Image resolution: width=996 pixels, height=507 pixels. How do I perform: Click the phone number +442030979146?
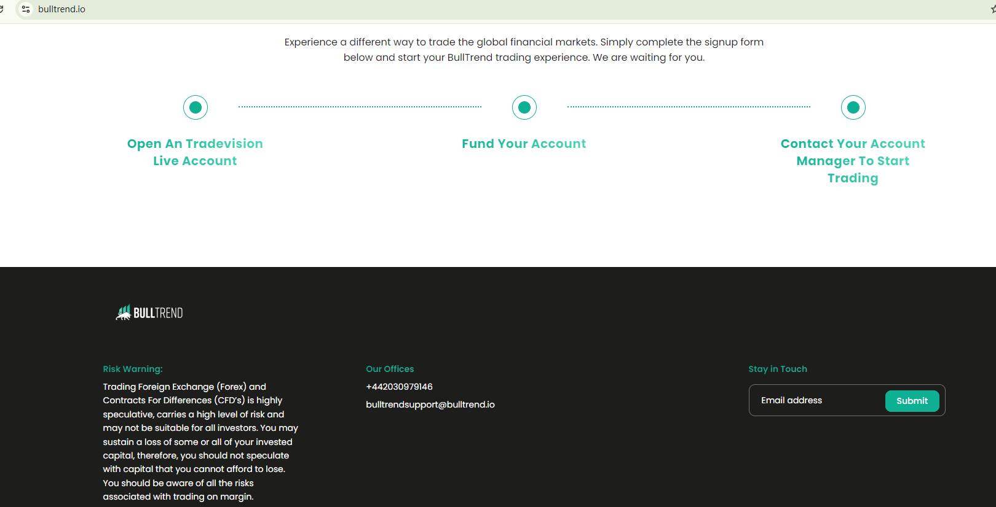(x=399, y=387)
